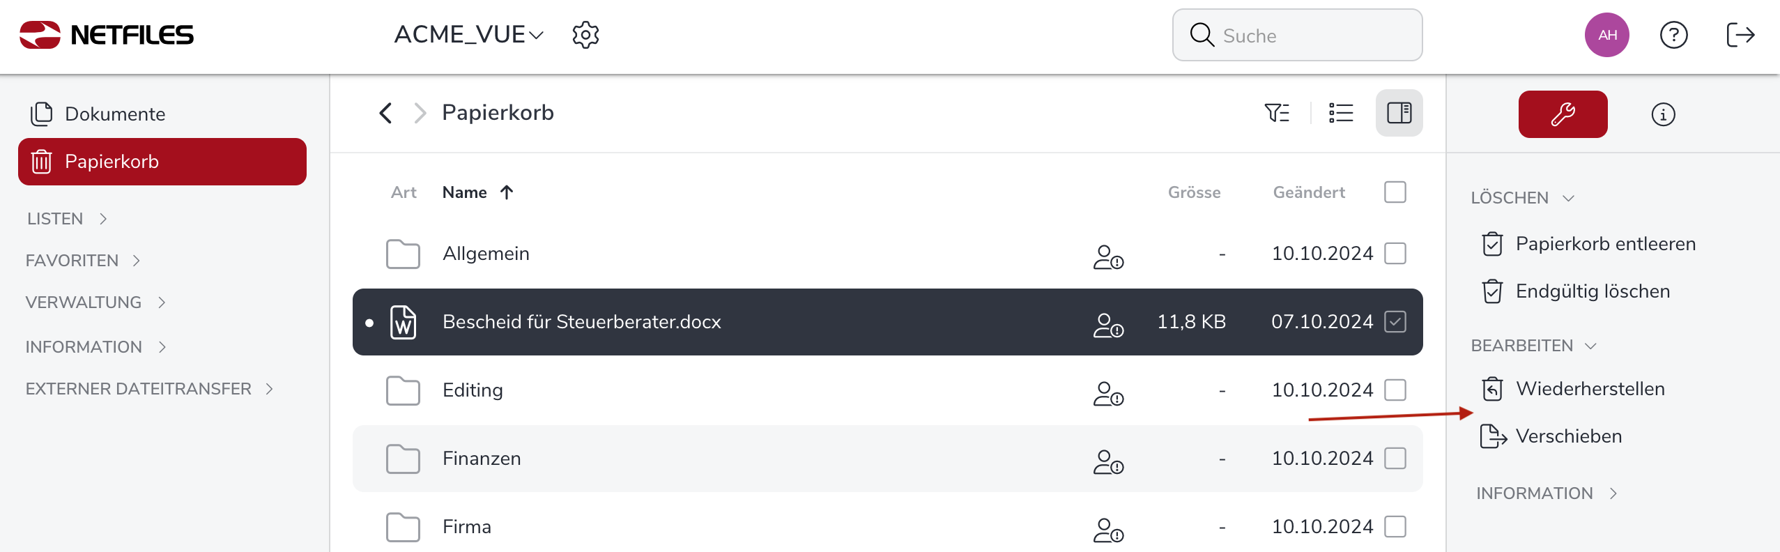Select the red wrench tools tab
Screen dimensions: 1780x552
click(x=1563, y=114)
